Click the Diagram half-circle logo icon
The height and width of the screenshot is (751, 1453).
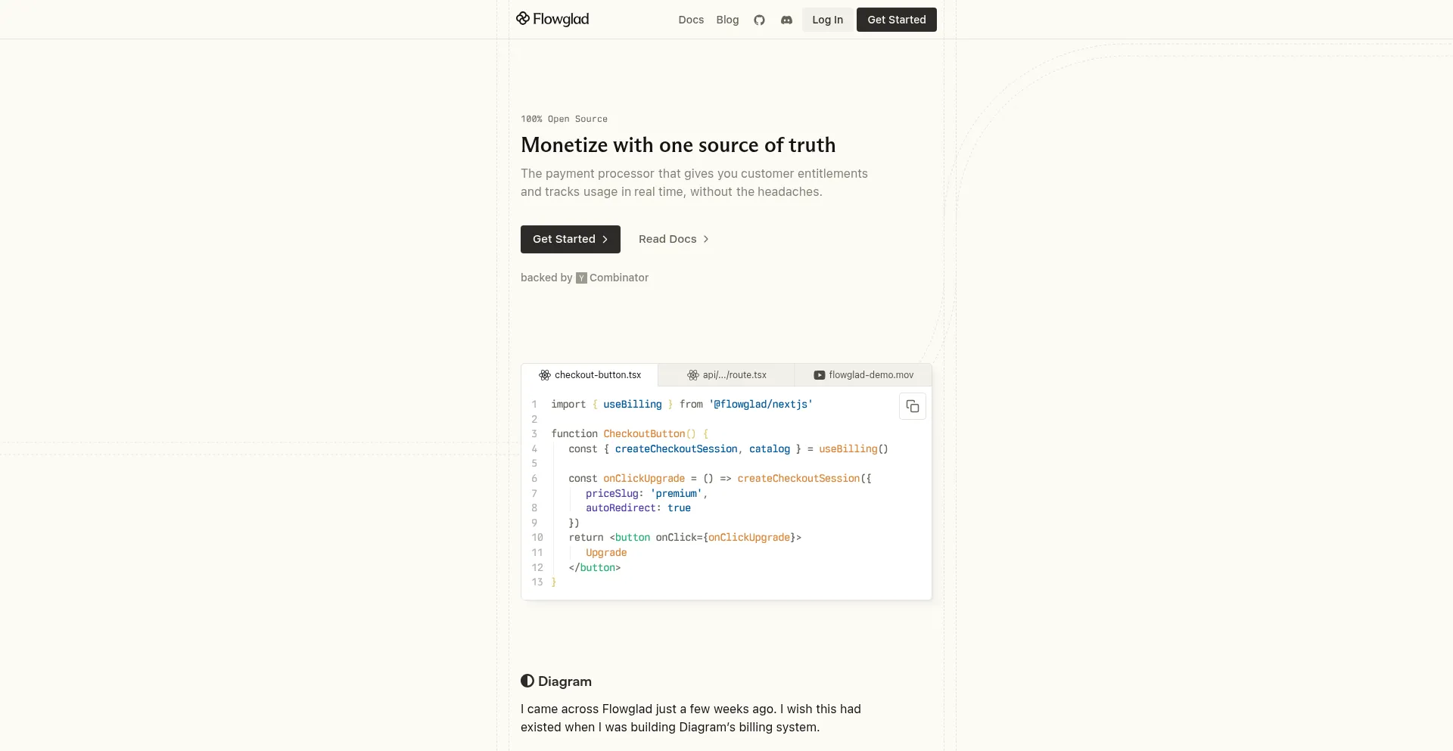(x=527, y=681)
